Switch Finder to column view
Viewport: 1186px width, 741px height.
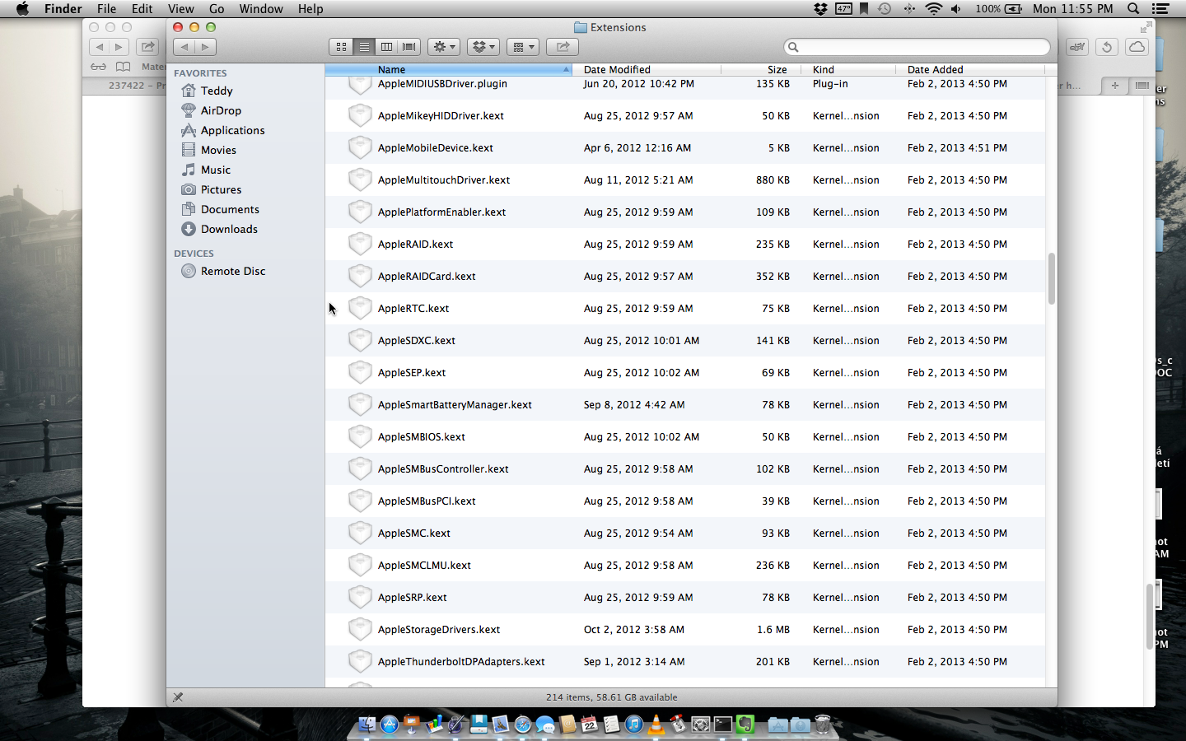(x=386, y=47)
